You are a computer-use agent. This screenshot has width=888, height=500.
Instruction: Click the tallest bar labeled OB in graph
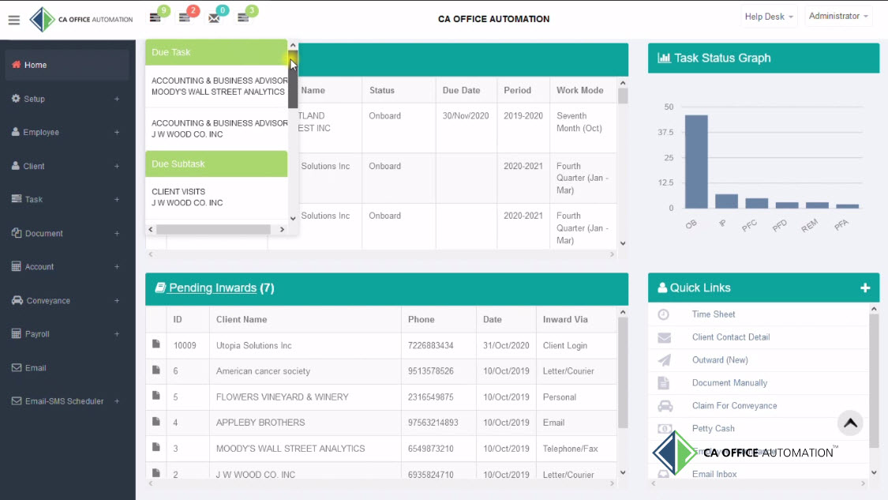[695, 158]
